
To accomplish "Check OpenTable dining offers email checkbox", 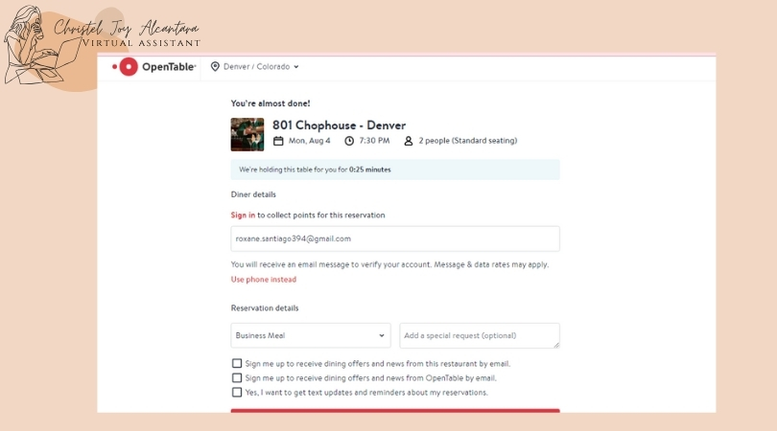I will 237,378.
